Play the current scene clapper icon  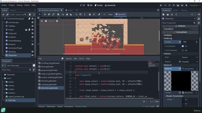(x=178, y=5)
